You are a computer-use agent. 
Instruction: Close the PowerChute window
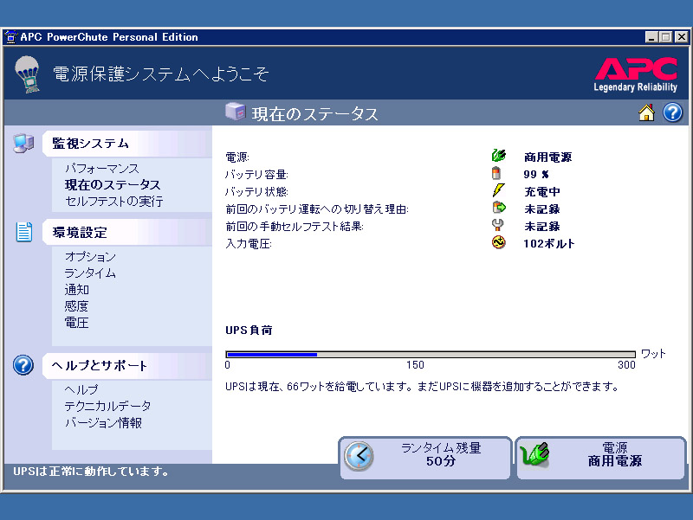point(682,37)
